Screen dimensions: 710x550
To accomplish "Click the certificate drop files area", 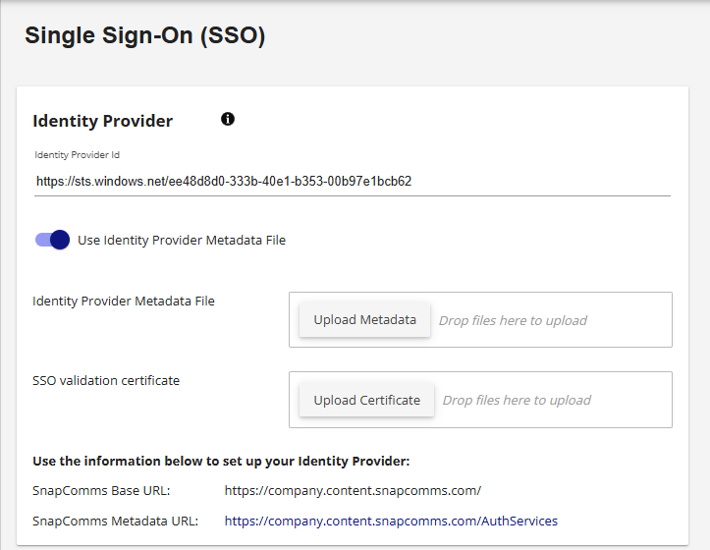I will pyautogui.click(x=480, y=400).
